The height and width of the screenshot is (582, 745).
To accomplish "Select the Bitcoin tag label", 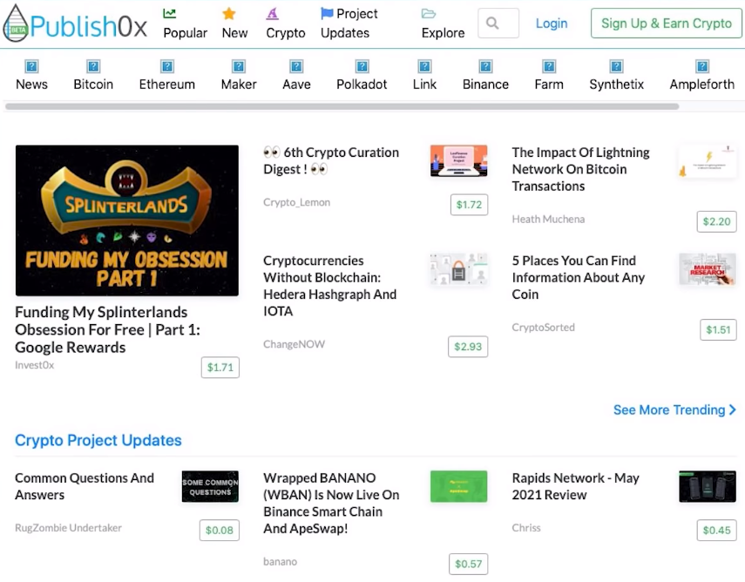I will [93, 85].
